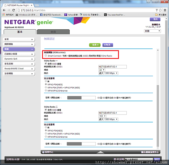Click the green Apply (套用) button
Viewport: 169px width, 165px height.
pyautogui.click(x=95, y=45)
